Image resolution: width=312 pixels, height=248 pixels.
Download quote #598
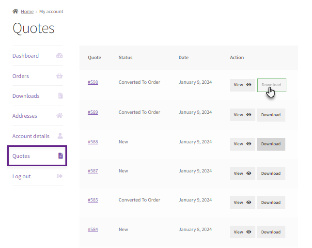click(272, 85)
